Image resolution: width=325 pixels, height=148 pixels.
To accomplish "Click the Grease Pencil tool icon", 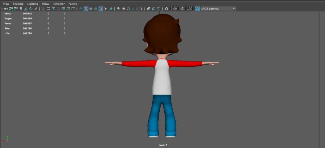I will click(x=36, y=9).
